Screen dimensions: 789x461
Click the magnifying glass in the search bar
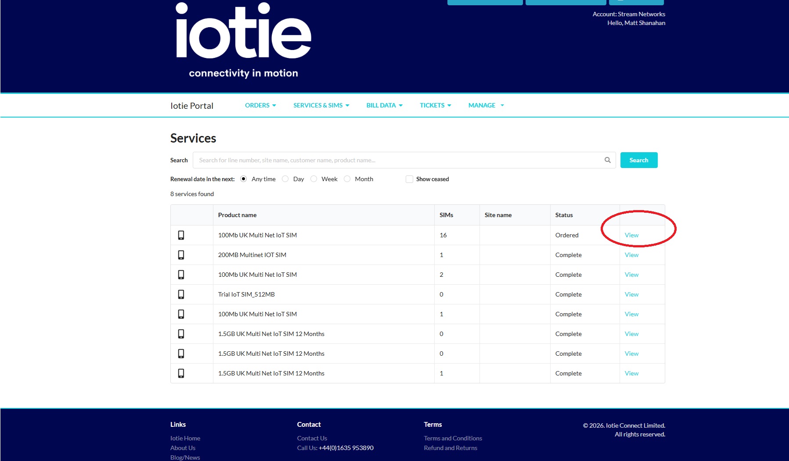coord(608,160)
